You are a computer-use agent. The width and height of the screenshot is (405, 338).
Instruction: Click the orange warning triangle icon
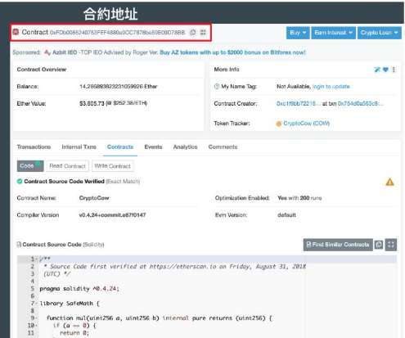click(x=389, y=182)
